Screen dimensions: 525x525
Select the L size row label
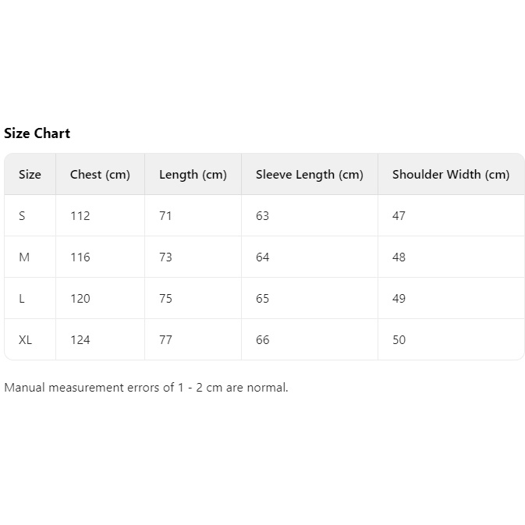(21, 298)
